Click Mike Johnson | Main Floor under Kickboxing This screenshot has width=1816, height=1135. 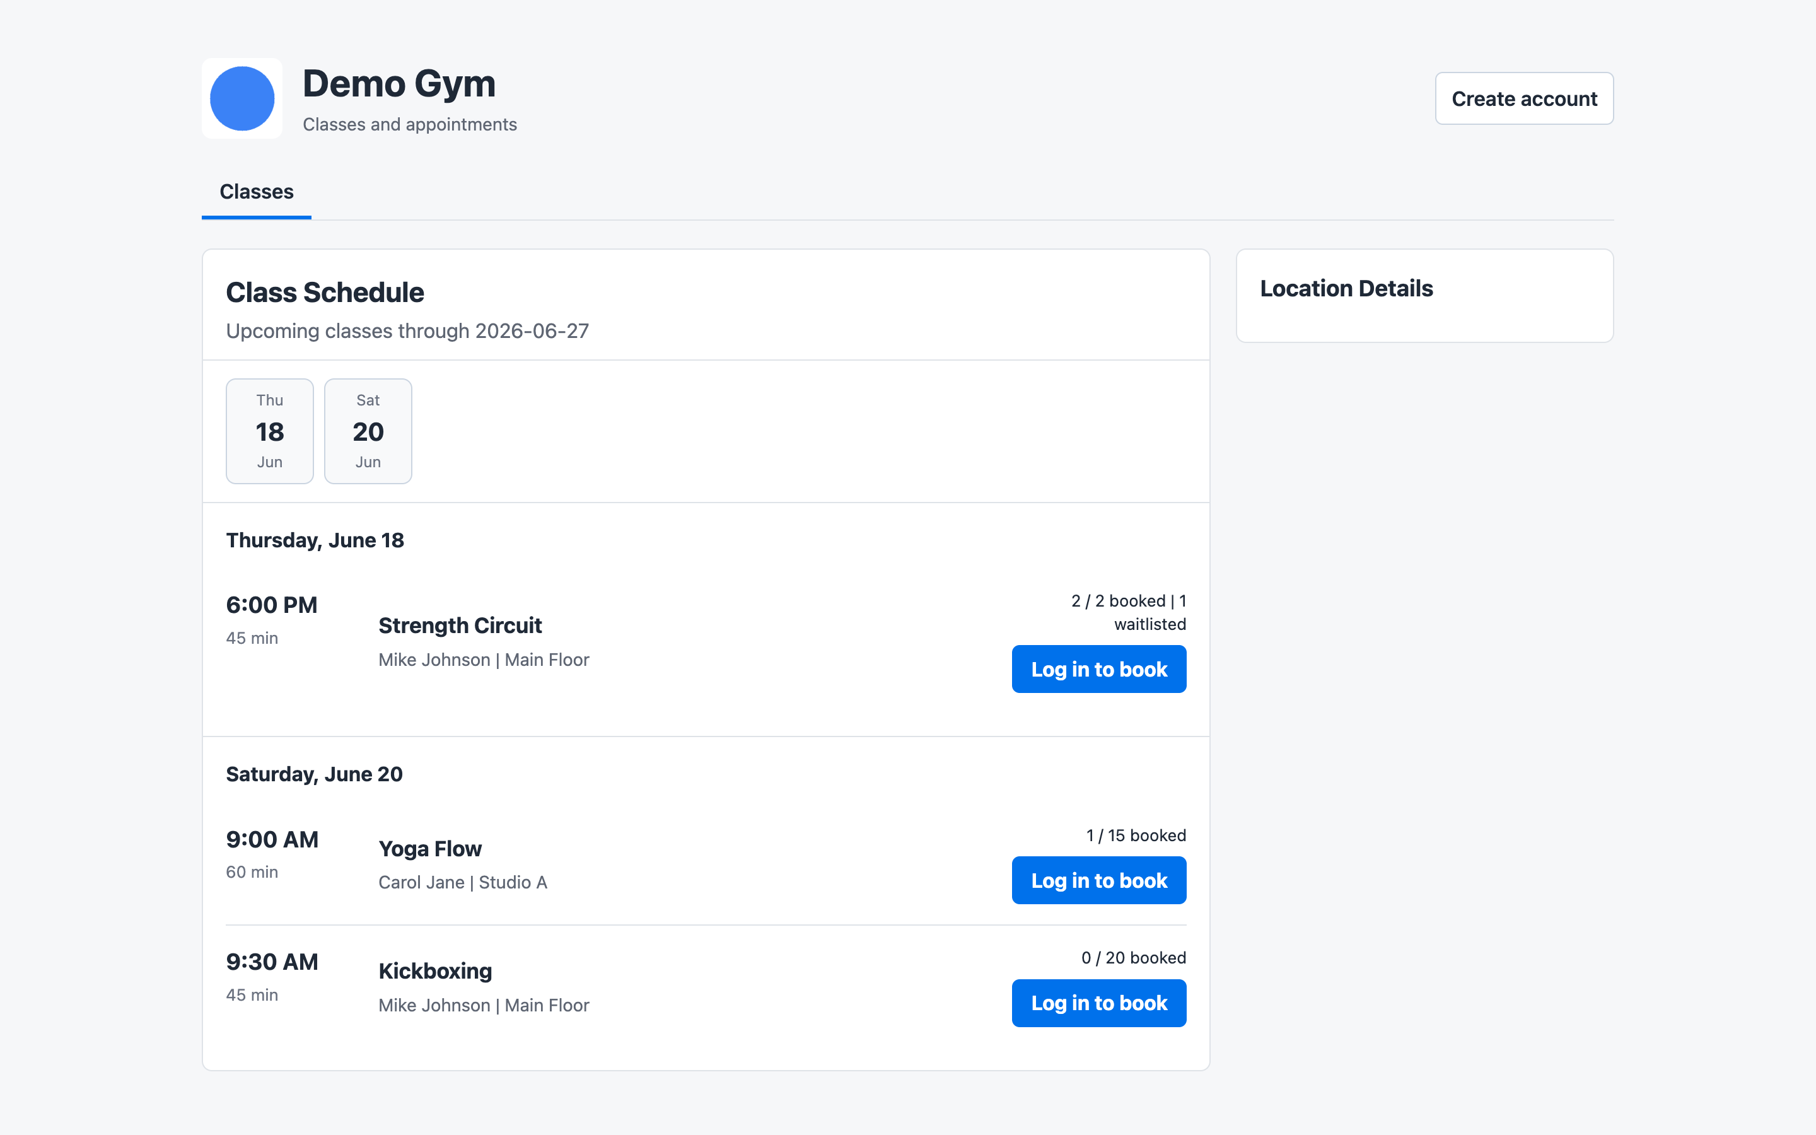[484, 1006]
